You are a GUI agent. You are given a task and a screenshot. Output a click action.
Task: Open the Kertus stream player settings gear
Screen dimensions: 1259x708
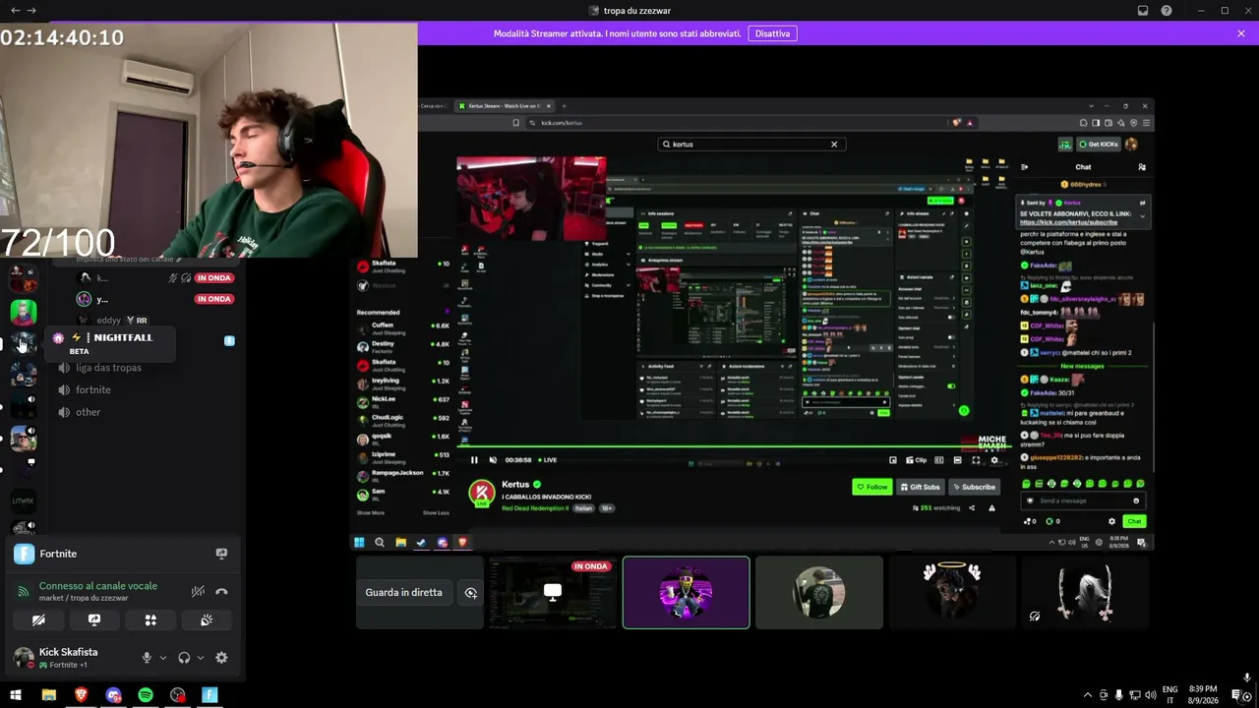coord(993,460)
